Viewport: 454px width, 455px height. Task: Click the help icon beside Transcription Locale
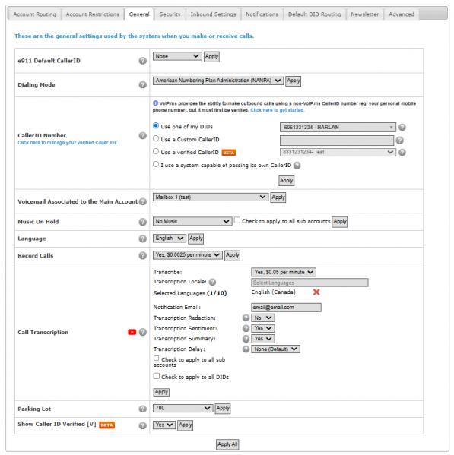click(213, 282)
